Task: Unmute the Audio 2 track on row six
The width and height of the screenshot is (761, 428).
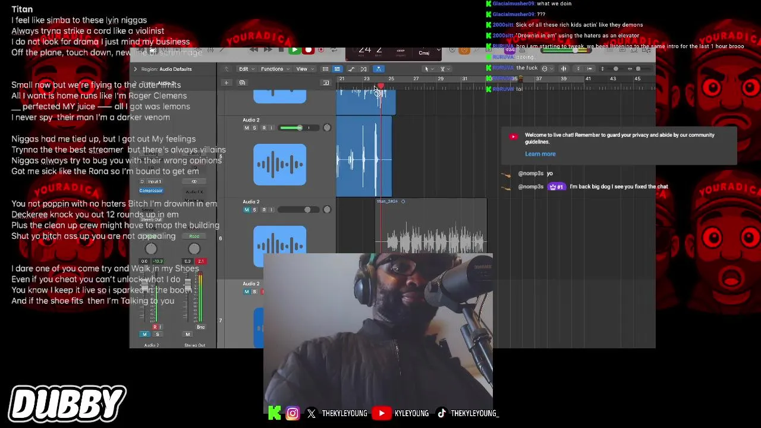Action: [x=247, y=210]
